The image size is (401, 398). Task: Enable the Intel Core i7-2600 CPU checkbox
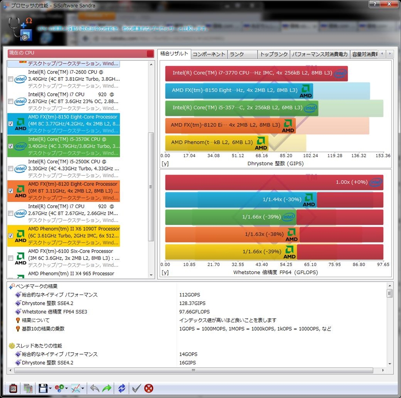(11, 79)
